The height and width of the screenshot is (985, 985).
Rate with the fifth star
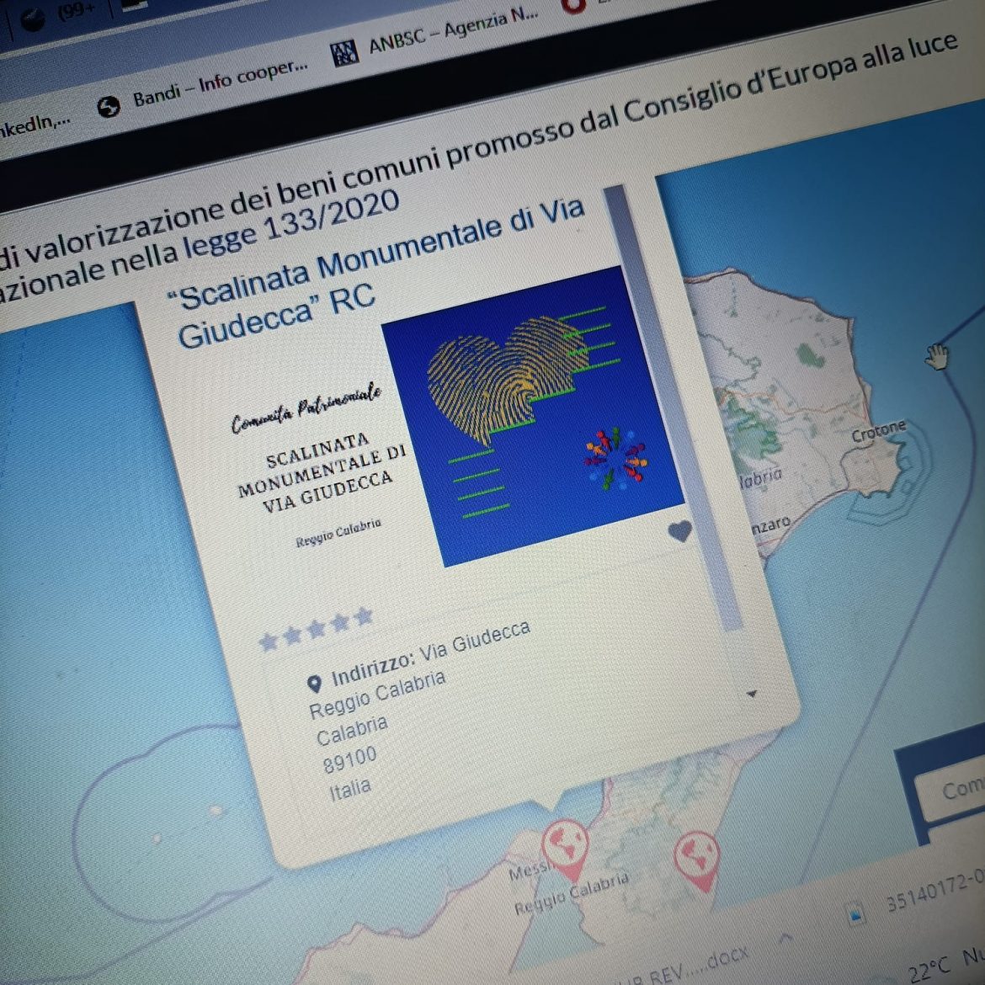tap(364, 615)
